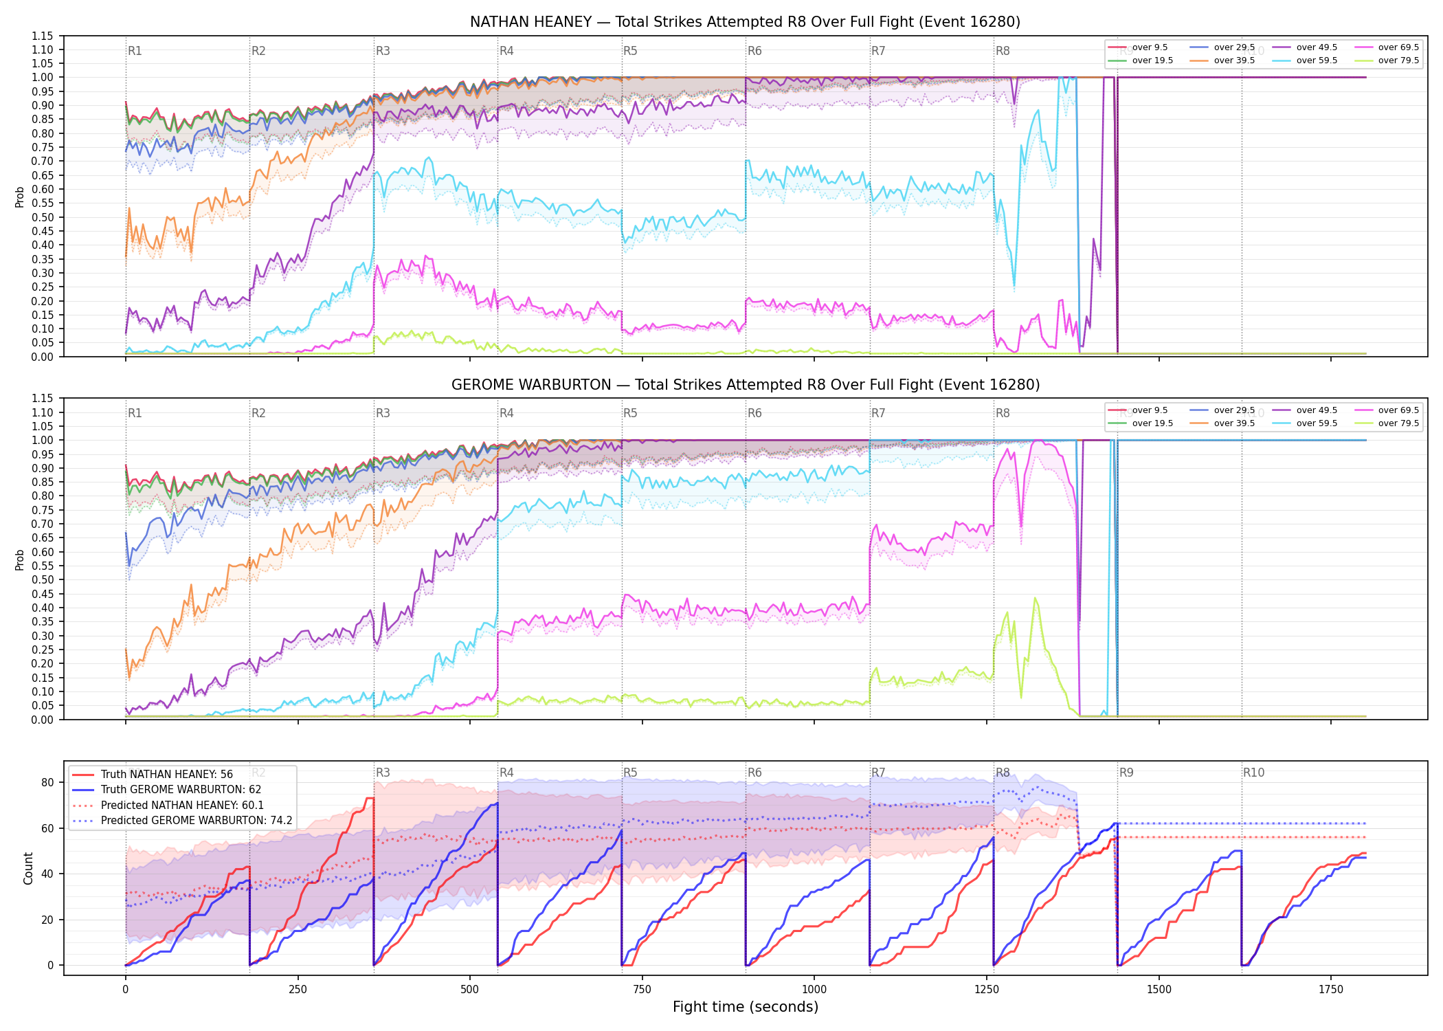Image resolution: width=1443 pixels, height=1031 pixels.
Task: Select 'Truth NATHAN HEANEY: 56' legend entry
Action: (167, 775)
